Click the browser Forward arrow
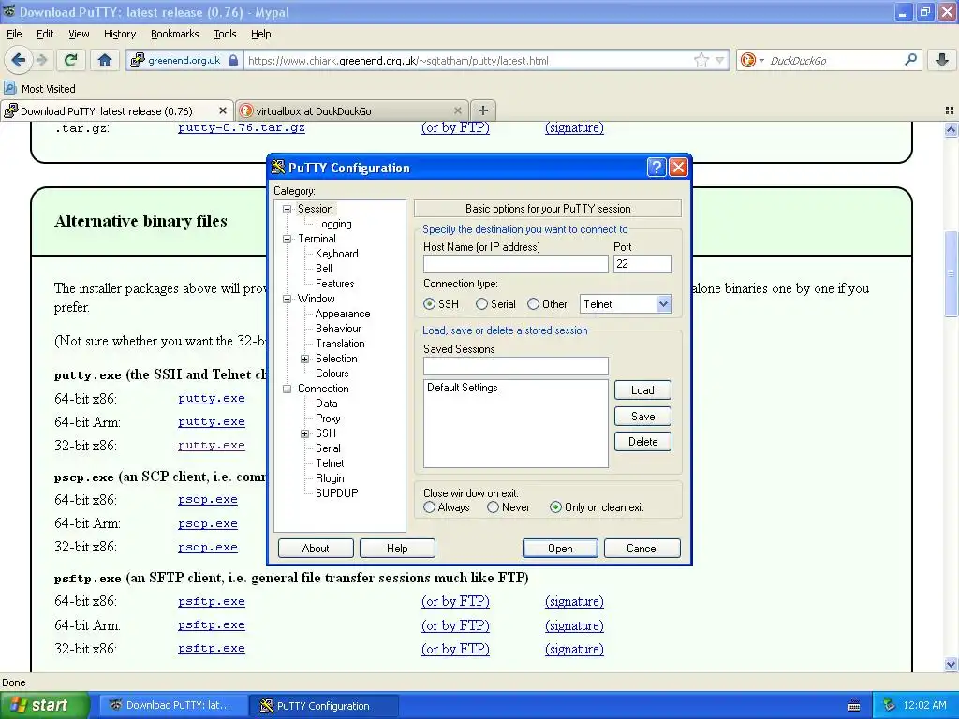The image size is (959, 719). pyautogui.click(x=41, y=60)
